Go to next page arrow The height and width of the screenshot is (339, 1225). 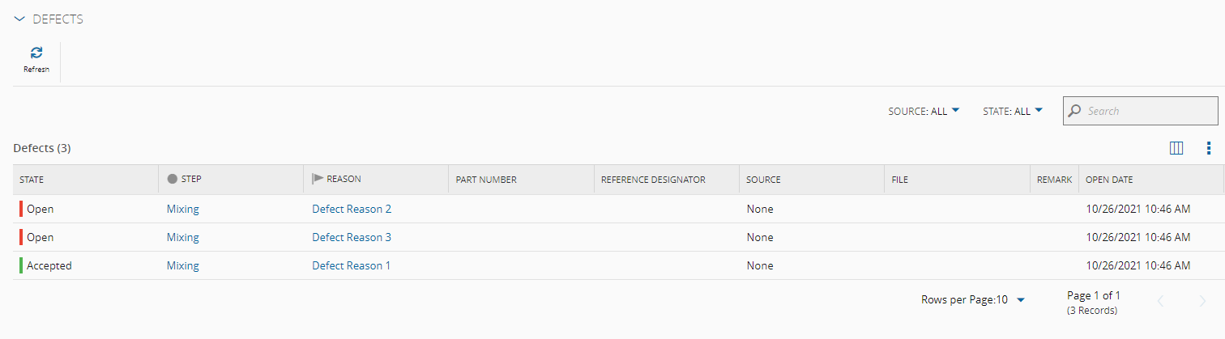[x=1202, y=301]
